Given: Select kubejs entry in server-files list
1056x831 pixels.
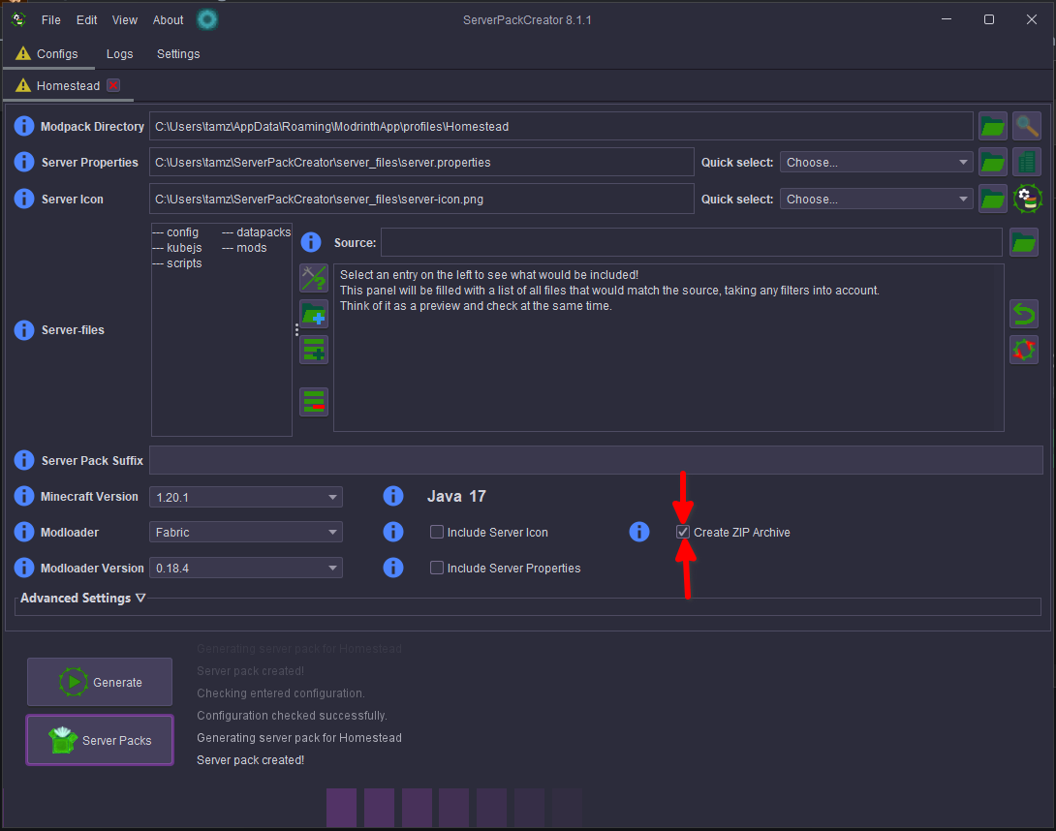Looking at the screenshot, I should [x=177, y=248].
